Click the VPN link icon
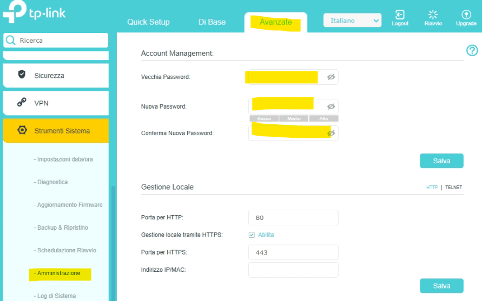The height and width of the screenshot is (301, 482). pyautogui.click(x=22, y=102)
